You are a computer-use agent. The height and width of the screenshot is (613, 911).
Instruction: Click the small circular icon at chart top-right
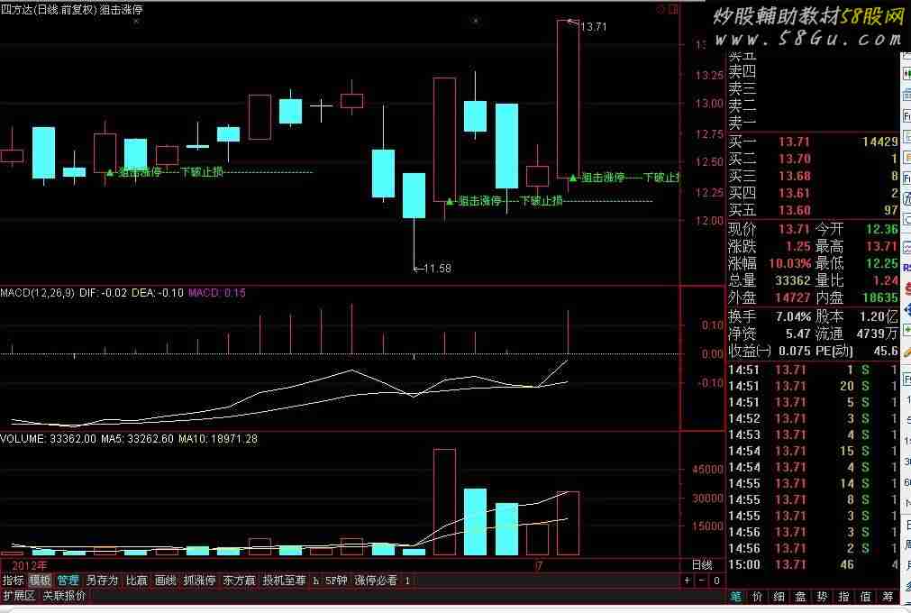point(661,9)
